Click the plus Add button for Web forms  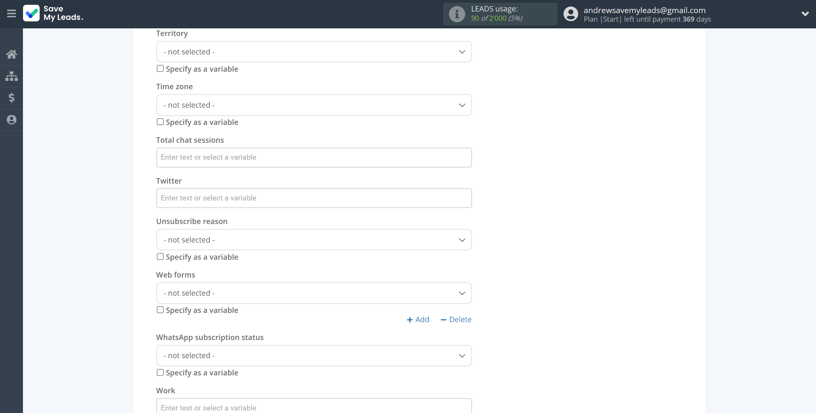coord(418,319)
